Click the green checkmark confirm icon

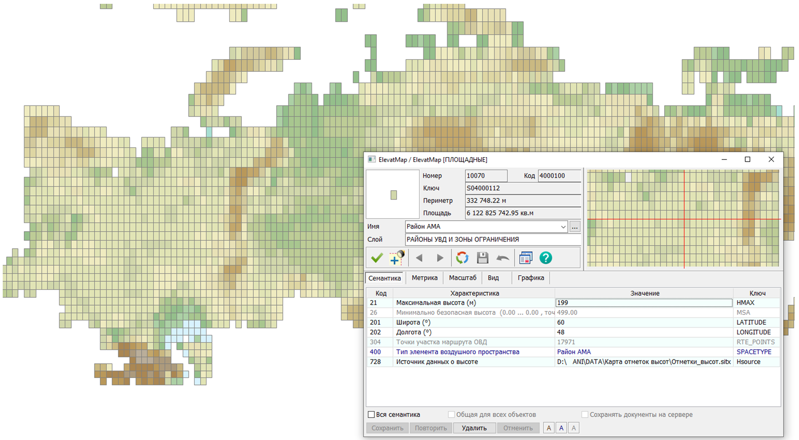click(377, 258)
